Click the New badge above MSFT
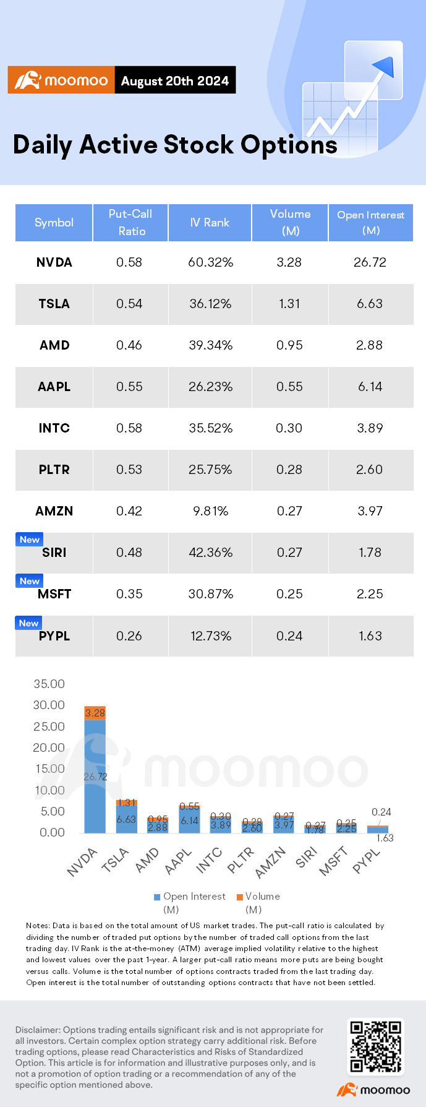Screen dimensions: 426x1107 coord(29,581)
